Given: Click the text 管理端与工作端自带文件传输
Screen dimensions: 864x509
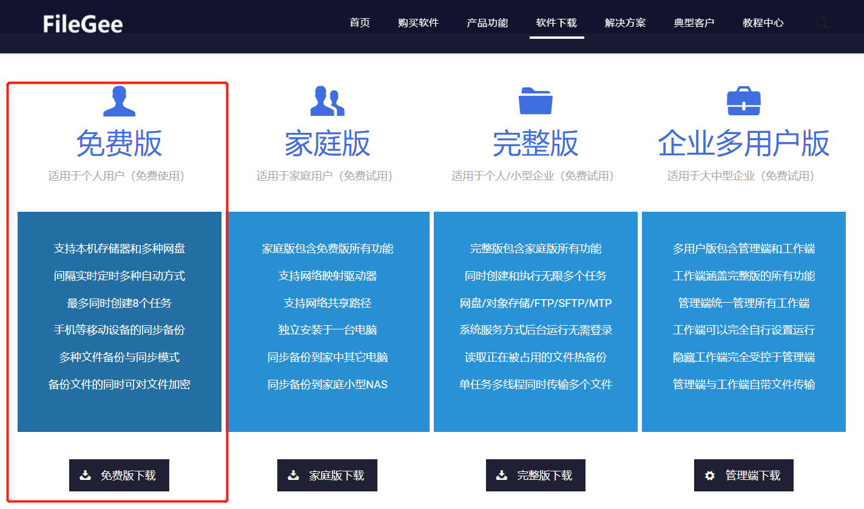Looking at the screenshot, I should point(744,385).
